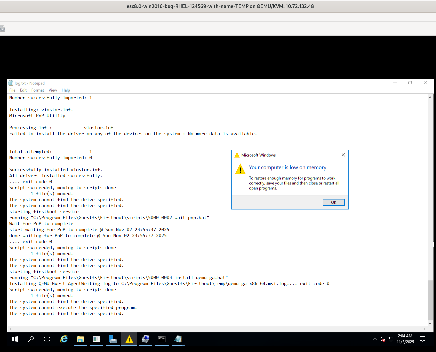436x352 pixels.
Task: Click the "start waiting for PnP" line
Action: point(89,229)
